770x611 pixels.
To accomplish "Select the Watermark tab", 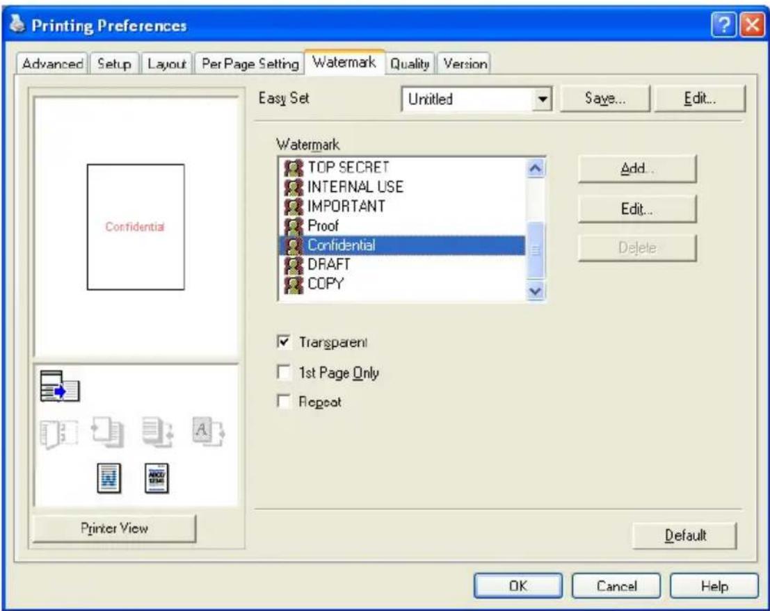I will (x=344, y=63).
